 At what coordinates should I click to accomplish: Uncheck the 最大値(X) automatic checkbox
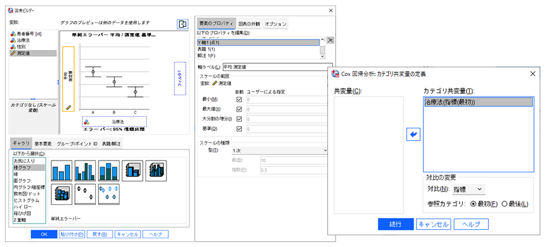coord(239,109)
